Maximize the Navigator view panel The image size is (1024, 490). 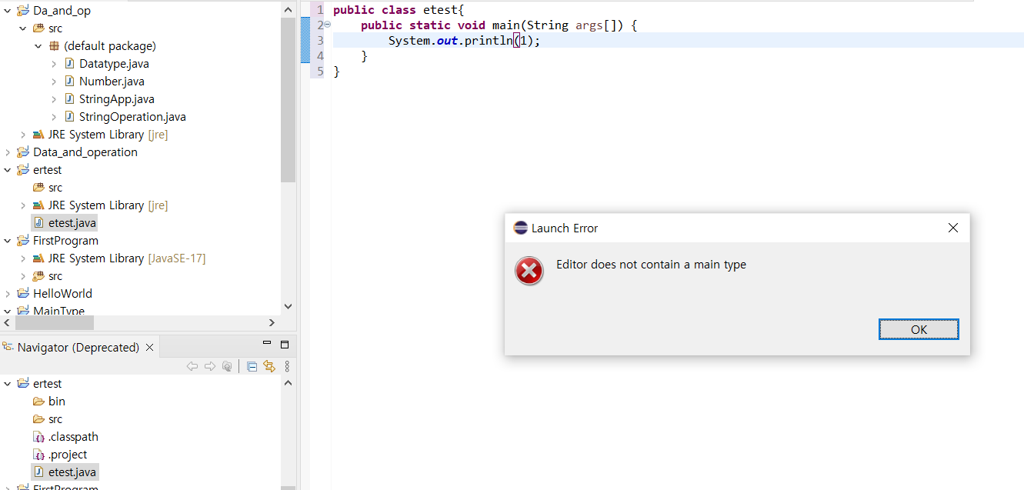pyautogui.click(x=284, y=345)
